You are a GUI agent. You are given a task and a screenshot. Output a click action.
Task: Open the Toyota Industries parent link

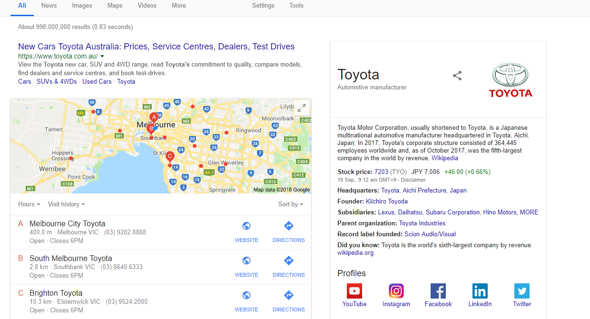pyautogui.click(x=423, y=223)
